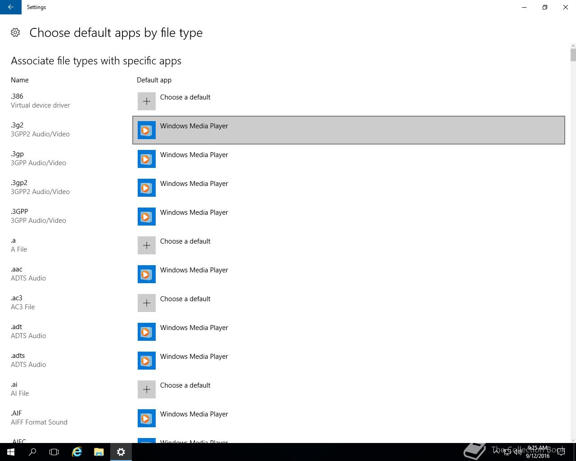Screen dimensions: 576x461
Task: Click the 'A File' description text
Action: coord(19,249)
